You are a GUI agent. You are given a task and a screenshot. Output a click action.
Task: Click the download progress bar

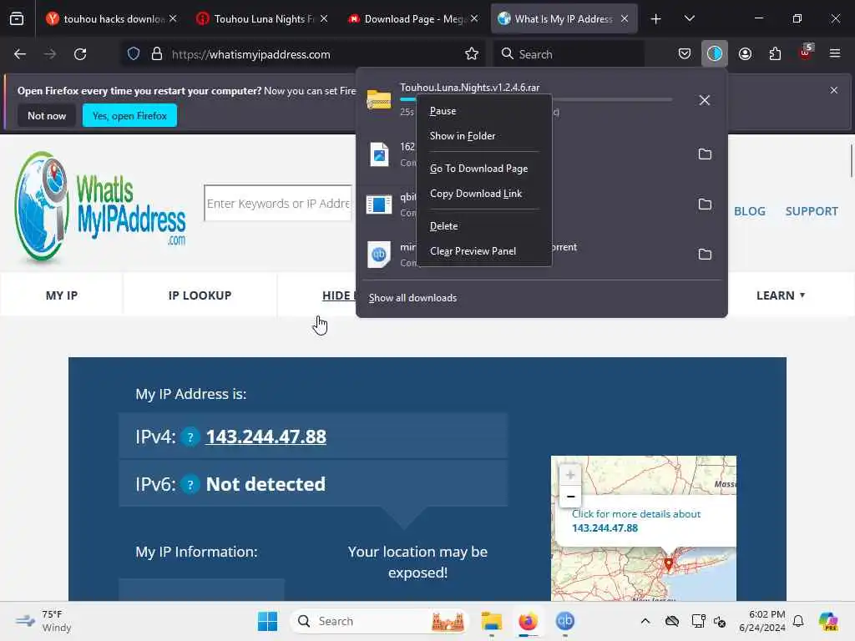(536, 99)
